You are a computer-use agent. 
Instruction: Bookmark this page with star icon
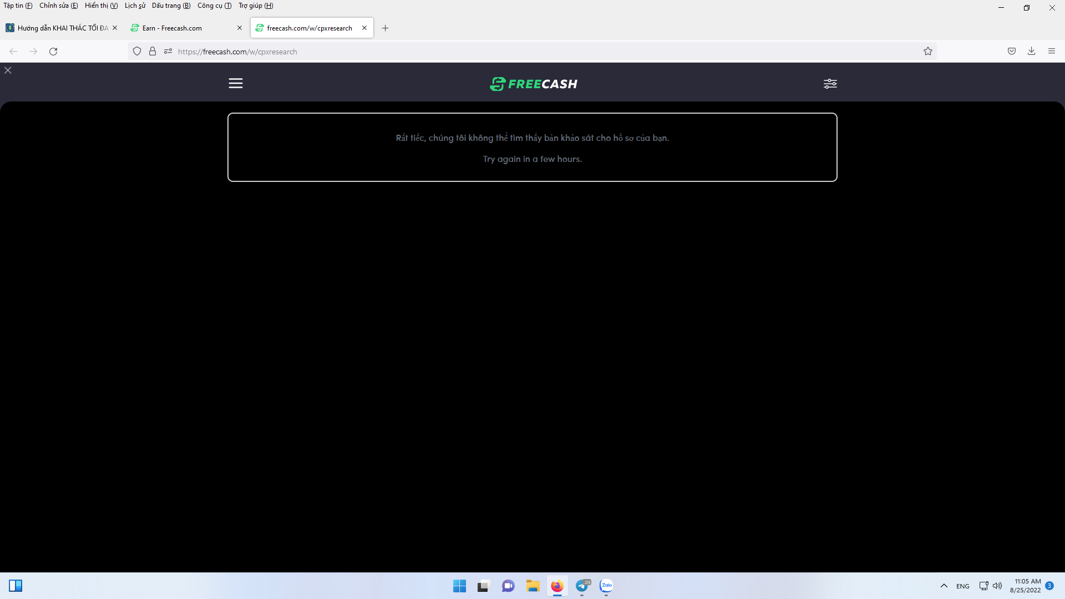928,52
